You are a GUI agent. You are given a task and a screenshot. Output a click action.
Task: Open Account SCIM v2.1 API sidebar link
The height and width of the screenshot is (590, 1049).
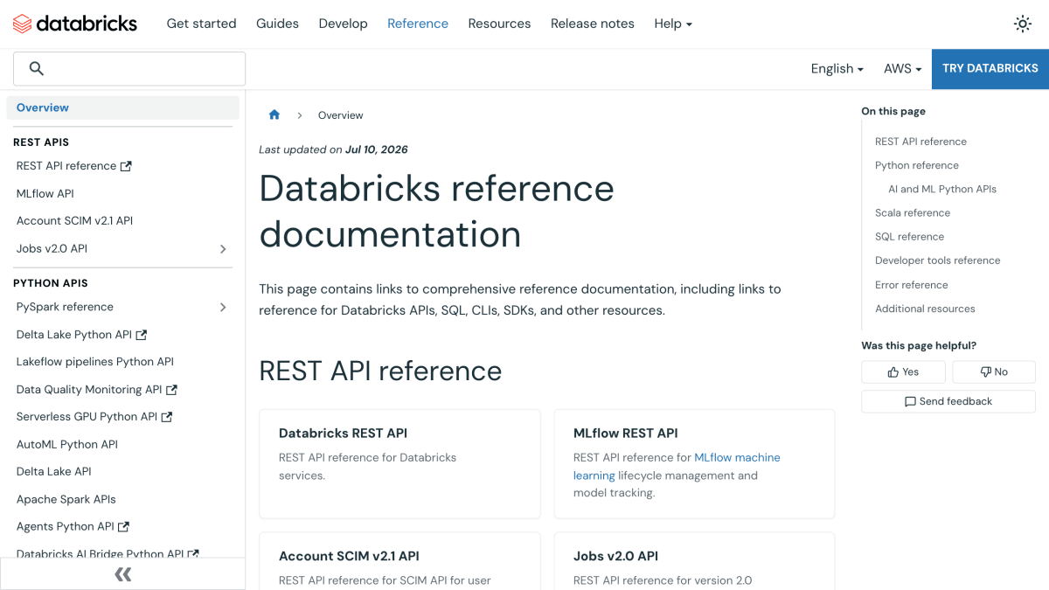coord(74,221)
